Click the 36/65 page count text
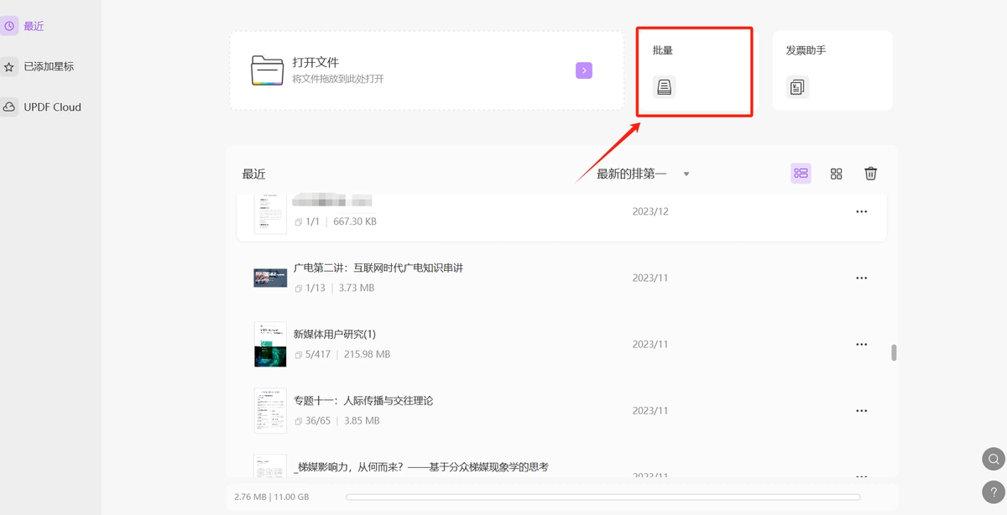 click(318, 421)
